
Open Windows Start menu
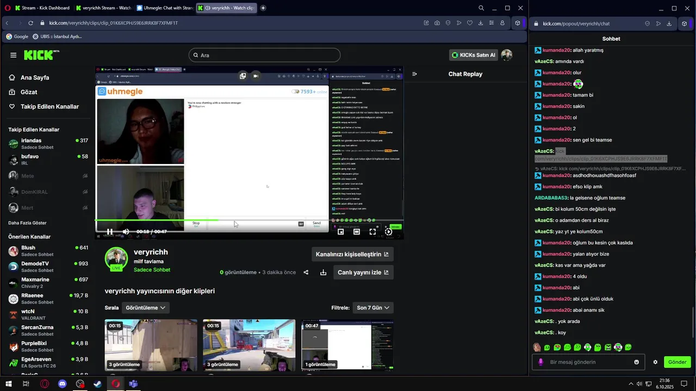tap(8, 384)
